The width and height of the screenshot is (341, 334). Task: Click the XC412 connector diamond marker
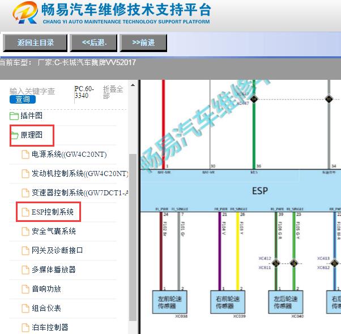pos(276,263)
